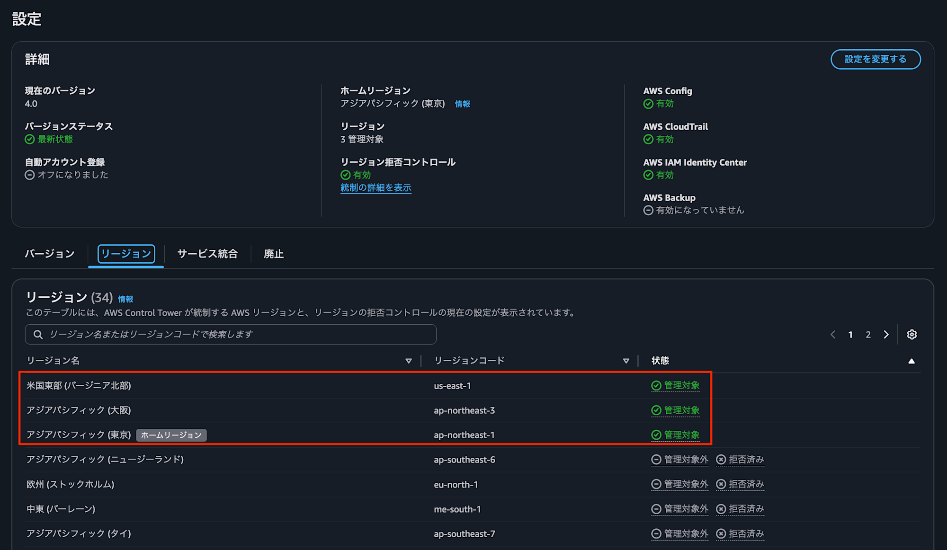Click the green check icon next to AWS Config 有効
Image resolution: width=947 pixels, height=550 pixels.
[649, 104]
